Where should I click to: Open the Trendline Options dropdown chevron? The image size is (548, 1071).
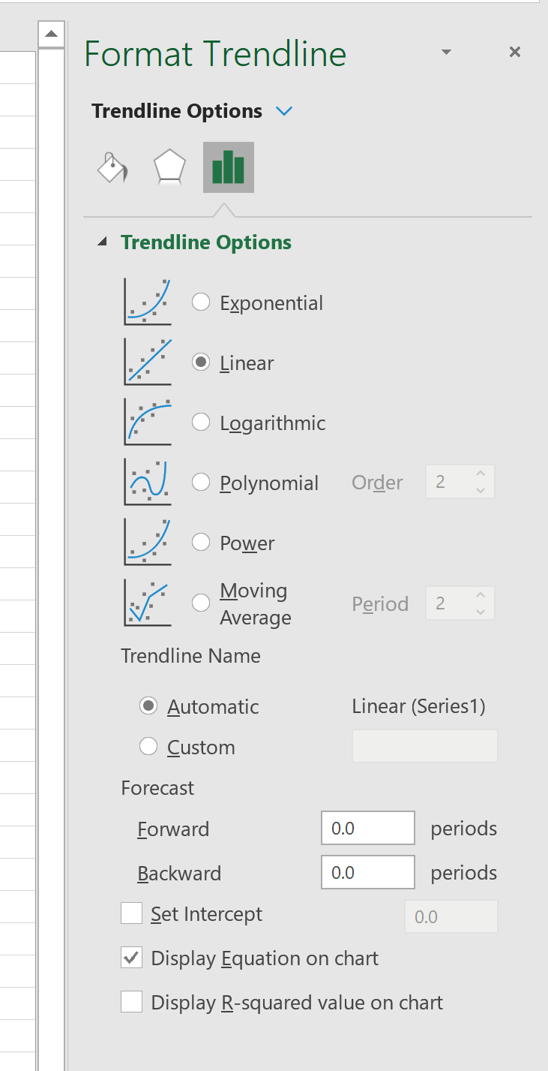point(284,112)
